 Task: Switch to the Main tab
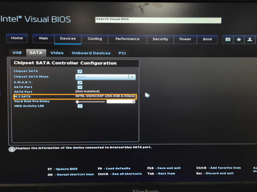tap(43, 38)
